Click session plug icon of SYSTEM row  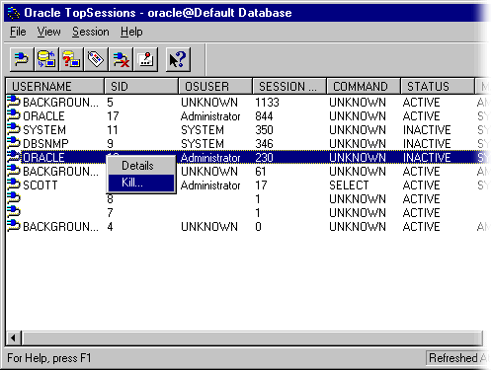tap(14, 129)
